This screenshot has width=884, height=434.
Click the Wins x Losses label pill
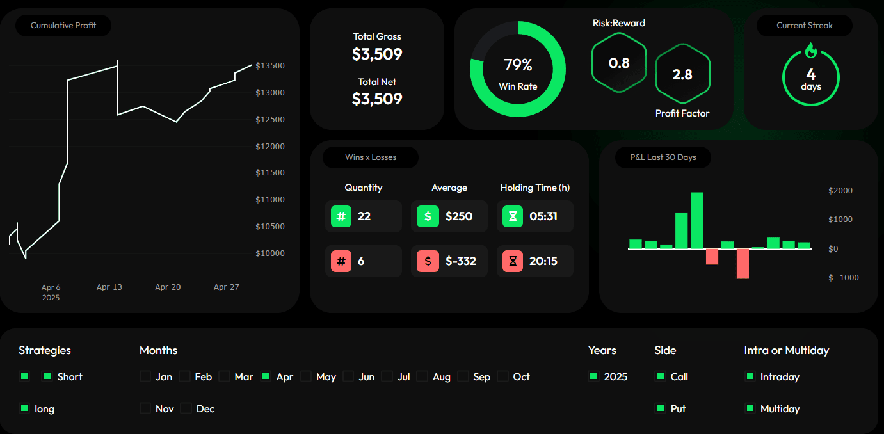[x=371, y=157]
